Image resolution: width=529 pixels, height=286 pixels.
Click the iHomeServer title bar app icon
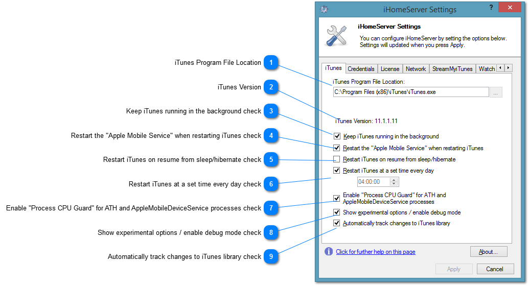pos(324,9)
